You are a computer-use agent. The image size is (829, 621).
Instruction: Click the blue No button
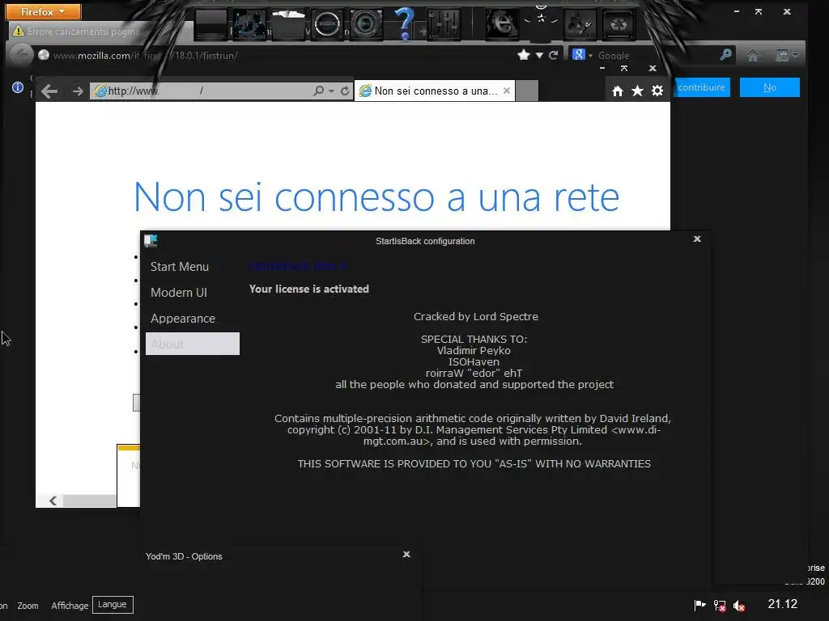769,87
